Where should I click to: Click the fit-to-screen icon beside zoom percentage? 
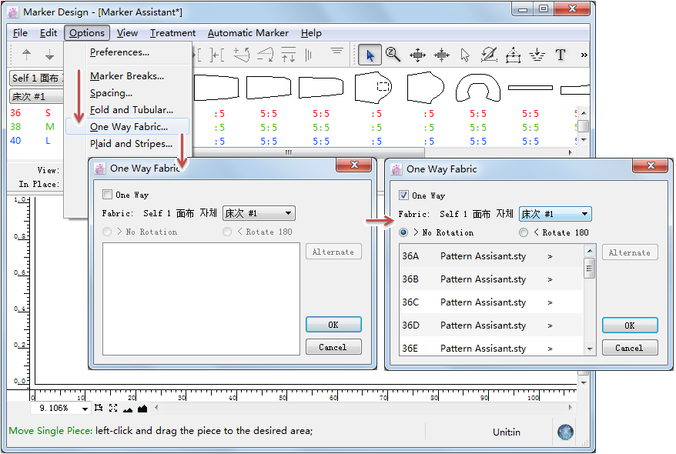pos(113,409)
